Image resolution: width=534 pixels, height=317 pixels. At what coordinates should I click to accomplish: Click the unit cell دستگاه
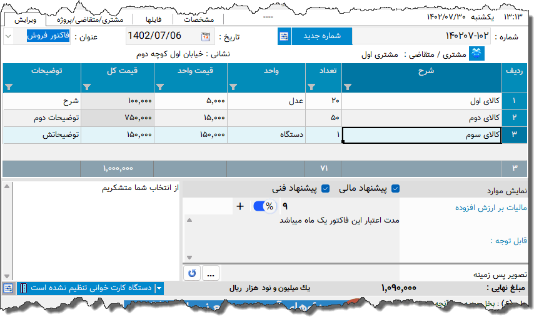point(266,135)
